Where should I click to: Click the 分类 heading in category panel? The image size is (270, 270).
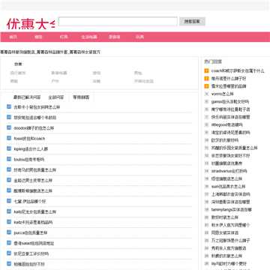18,64
